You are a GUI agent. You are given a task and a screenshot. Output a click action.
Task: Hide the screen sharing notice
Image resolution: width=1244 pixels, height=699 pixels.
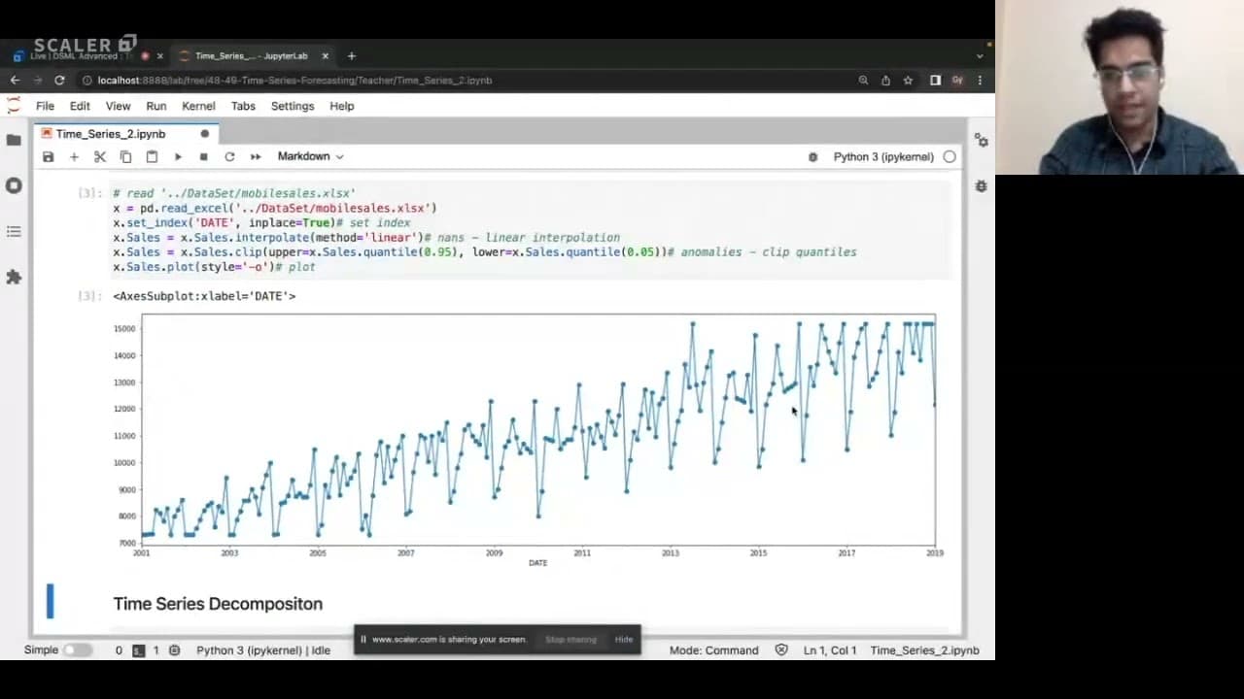click(x=624, y=640)
